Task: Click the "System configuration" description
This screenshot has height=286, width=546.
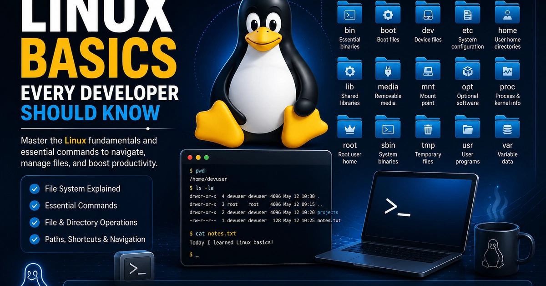Action: pyautogui.click(x=468, y=43)
